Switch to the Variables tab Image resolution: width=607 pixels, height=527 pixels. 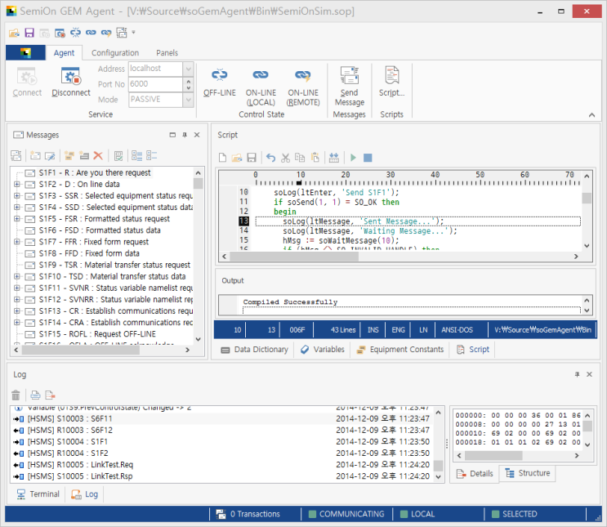point(323,350)
